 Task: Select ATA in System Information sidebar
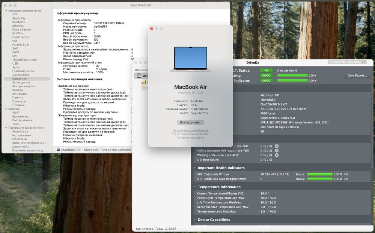(x=15, y=15)
